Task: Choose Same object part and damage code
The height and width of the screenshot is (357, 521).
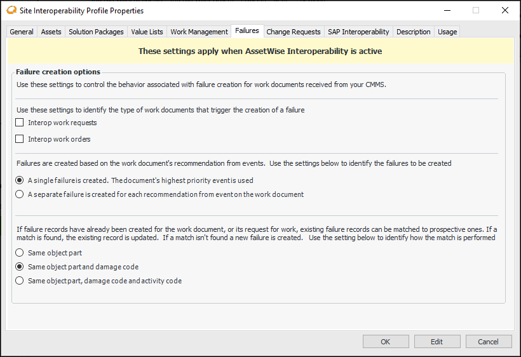Action: point(20,267)
